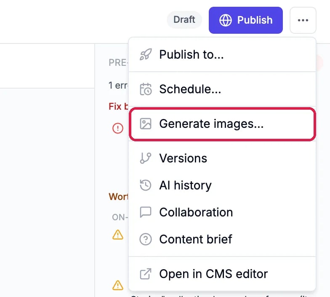
Task: Select Publish to... menu entry
Action: (x=222, y=54)
